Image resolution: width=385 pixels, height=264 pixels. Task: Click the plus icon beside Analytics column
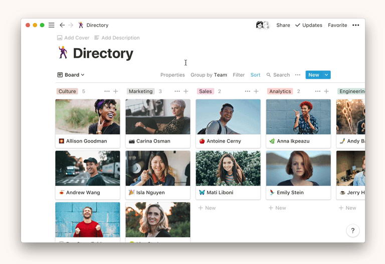tap(326, 91)
